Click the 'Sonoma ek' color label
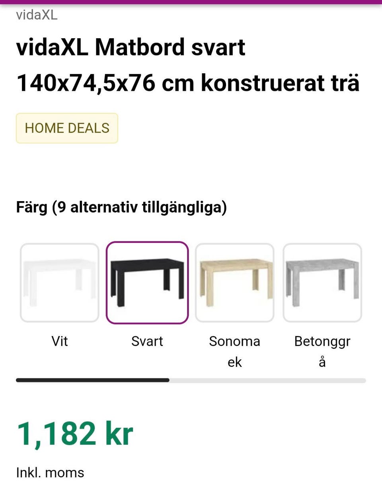 pos(235,351)
